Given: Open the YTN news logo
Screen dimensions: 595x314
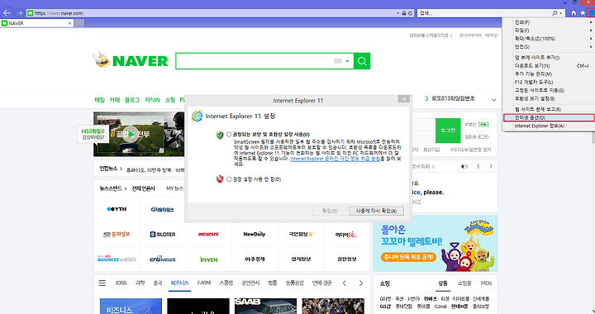Looking at the screenshot, I should [117, 209].
